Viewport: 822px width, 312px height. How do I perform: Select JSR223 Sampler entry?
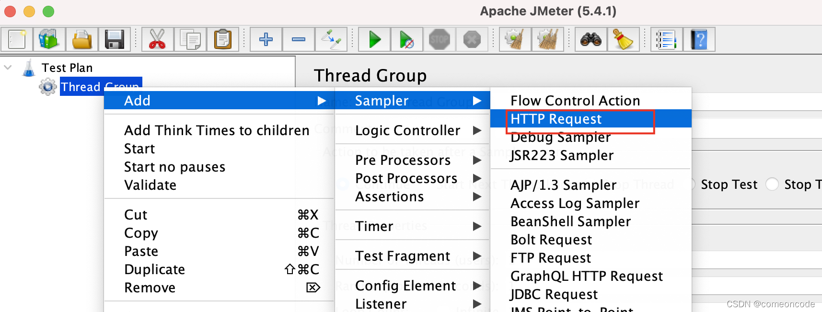[x=591, y=155]
